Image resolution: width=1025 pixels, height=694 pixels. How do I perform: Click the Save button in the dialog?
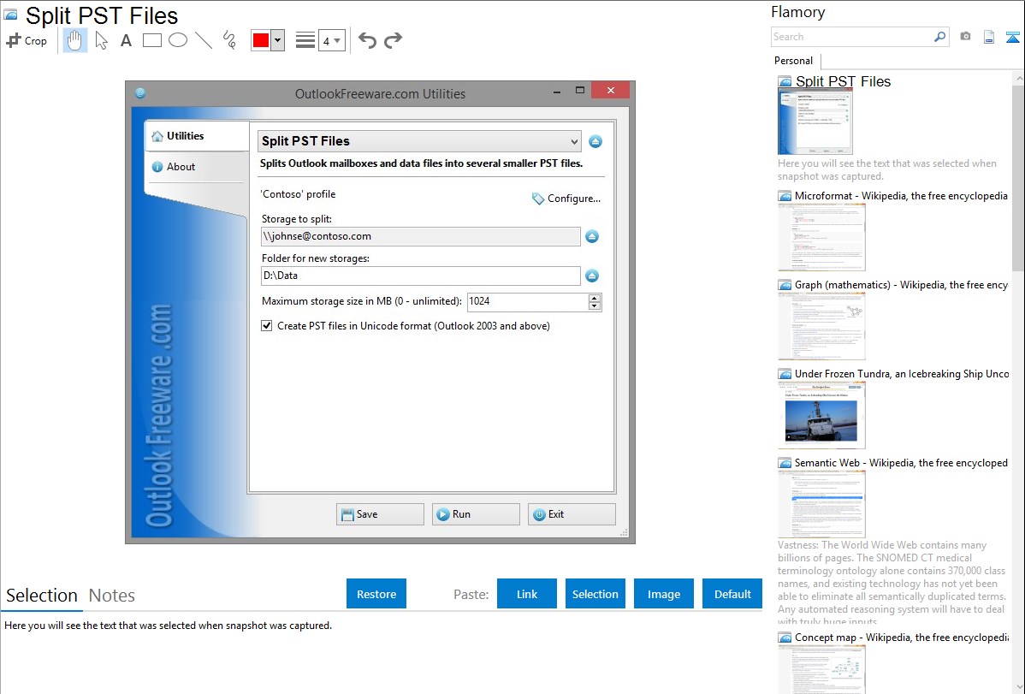pyautogui.click(x=381, y=514)
